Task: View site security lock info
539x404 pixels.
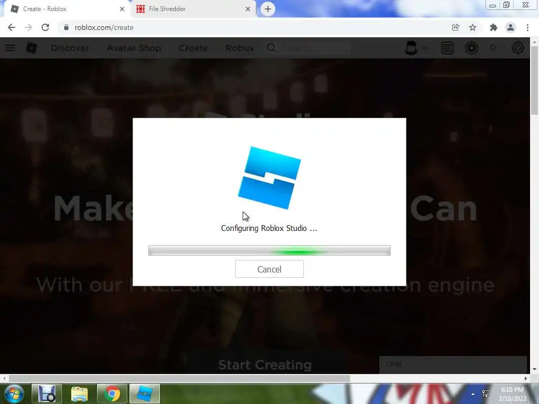Action: point(66,27)
